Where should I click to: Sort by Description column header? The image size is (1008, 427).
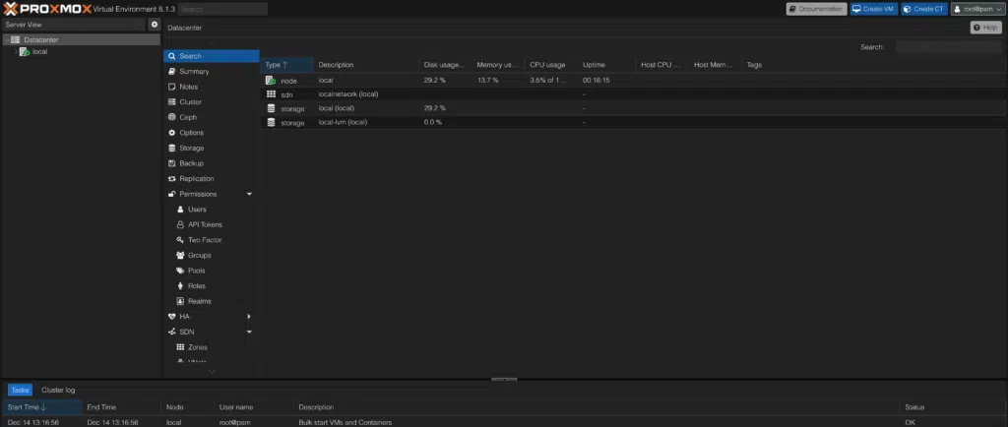pos(366,65)
